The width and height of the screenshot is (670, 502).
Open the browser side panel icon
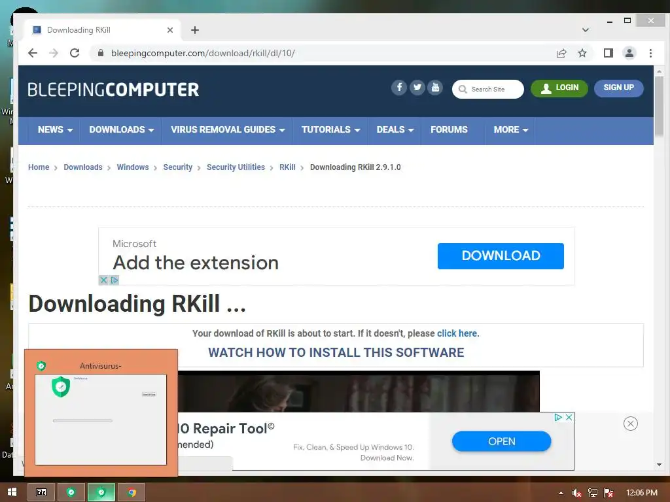[608, 53]
